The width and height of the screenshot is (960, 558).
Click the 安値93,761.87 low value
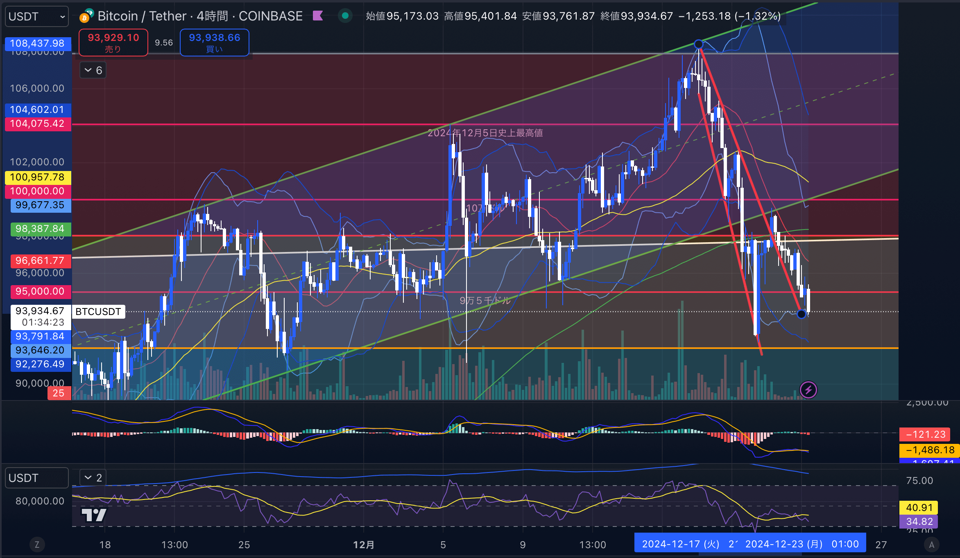pos(559,16)
